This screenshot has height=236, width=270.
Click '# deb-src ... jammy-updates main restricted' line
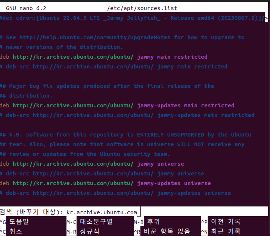(127, 115)
